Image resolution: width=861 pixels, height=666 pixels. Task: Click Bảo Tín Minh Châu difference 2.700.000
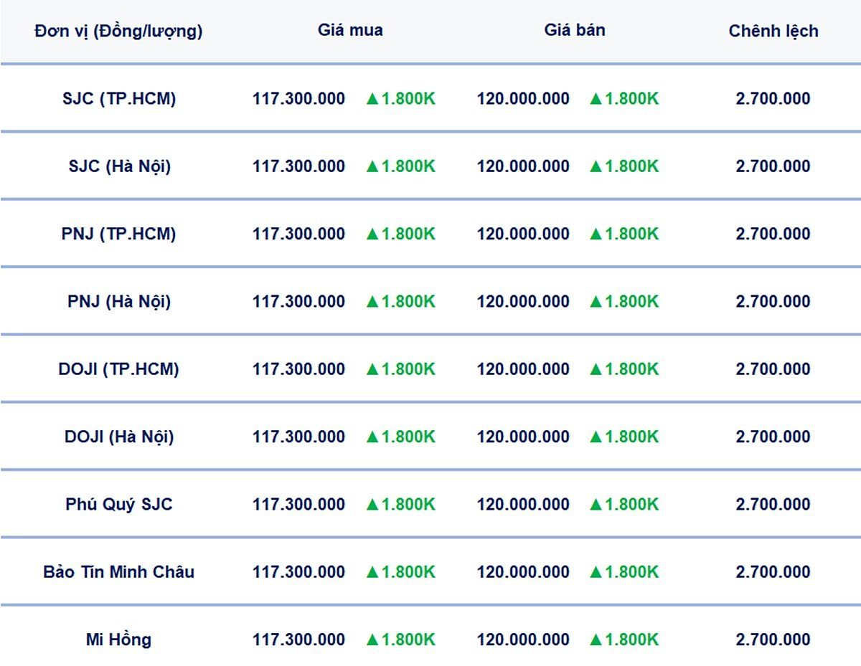(x=773, y=572)
